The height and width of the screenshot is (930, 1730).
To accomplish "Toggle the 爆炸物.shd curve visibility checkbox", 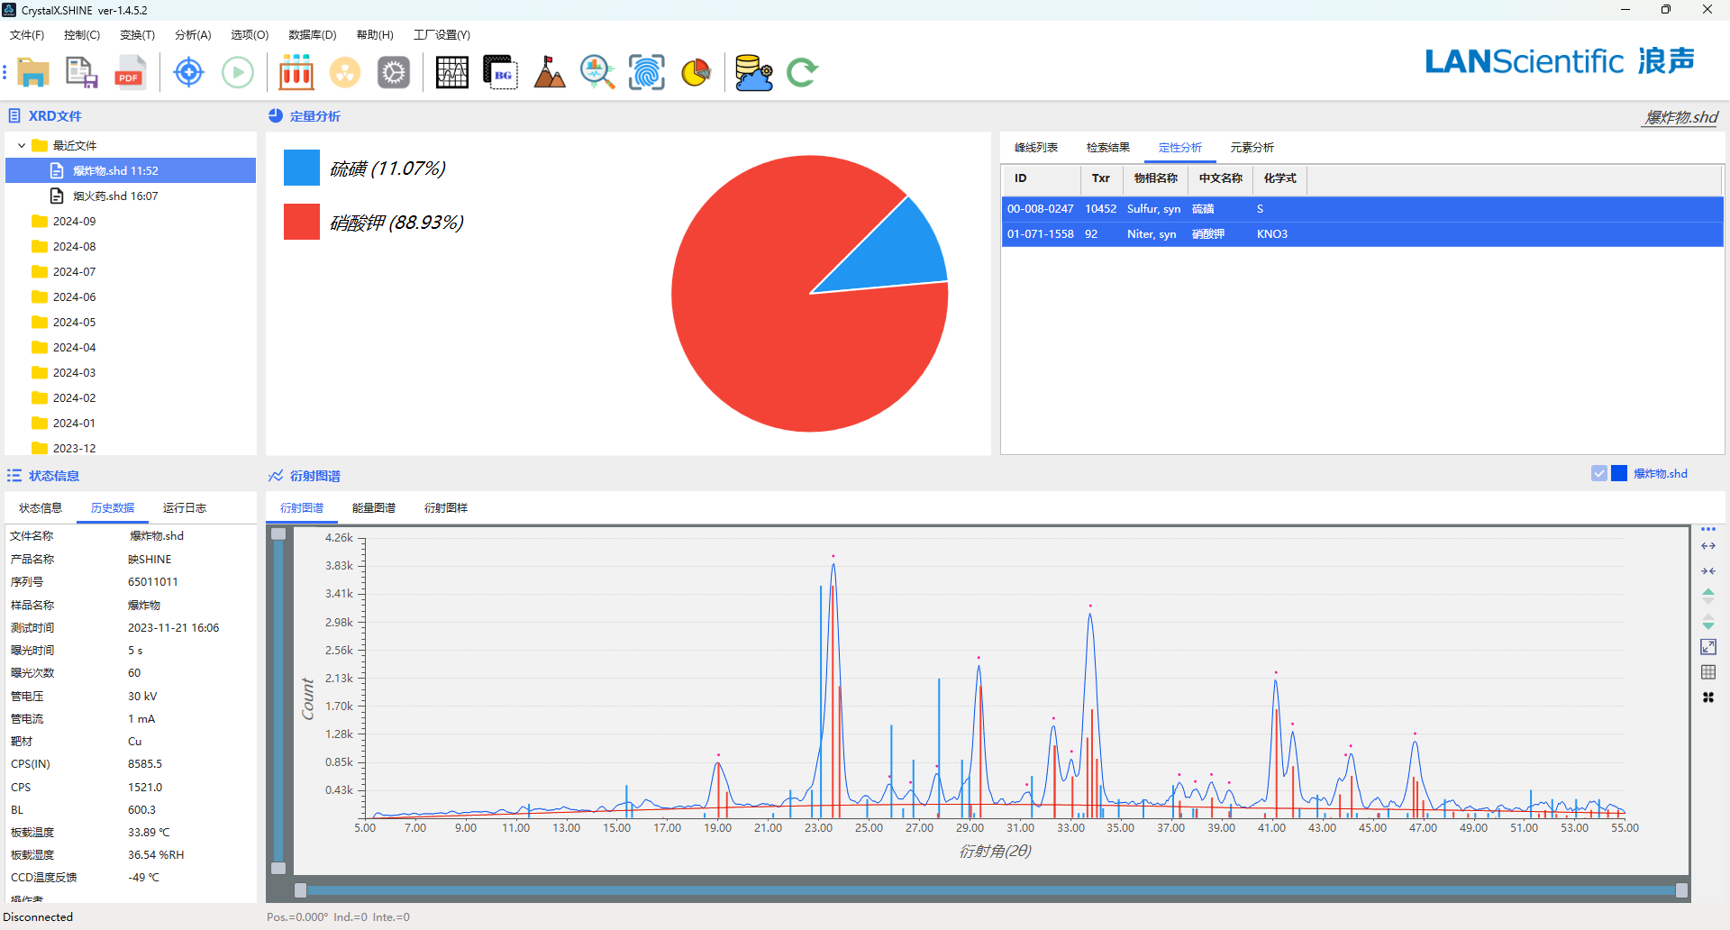I will click(1598, 474).
